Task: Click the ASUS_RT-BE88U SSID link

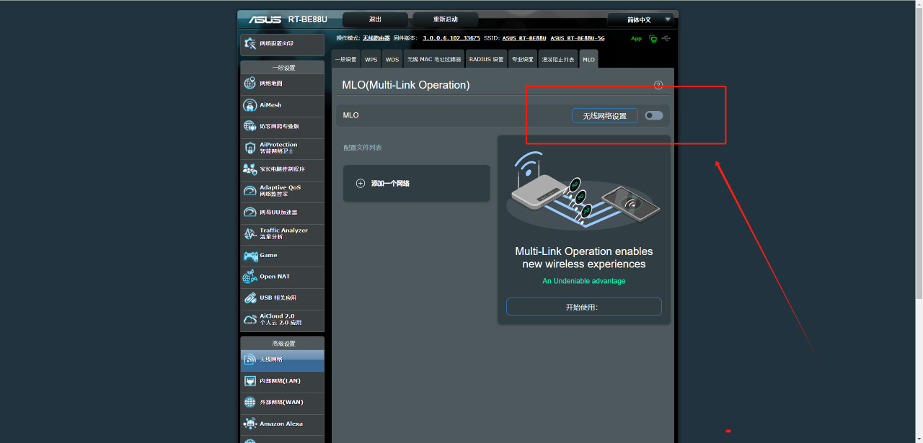Action: coord(524,38)
